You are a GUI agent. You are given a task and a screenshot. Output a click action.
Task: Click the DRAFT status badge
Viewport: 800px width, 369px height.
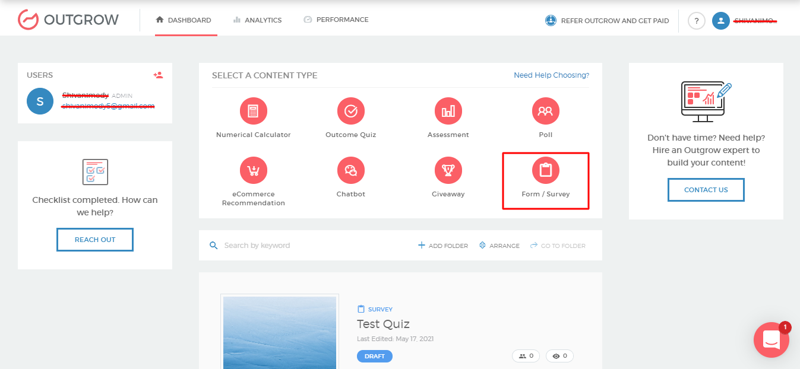pos(375,357)
